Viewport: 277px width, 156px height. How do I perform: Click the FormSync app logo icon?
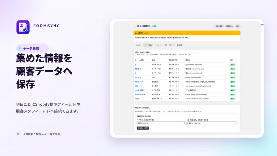point(23,27)
